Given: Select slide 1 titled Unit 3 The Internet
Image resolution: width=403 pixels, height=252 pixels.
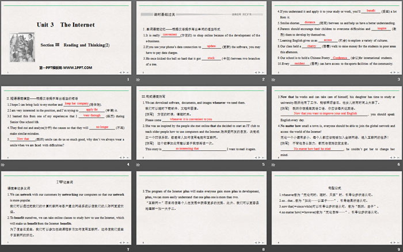Looking at the screenshot, I should click(66, 38).
